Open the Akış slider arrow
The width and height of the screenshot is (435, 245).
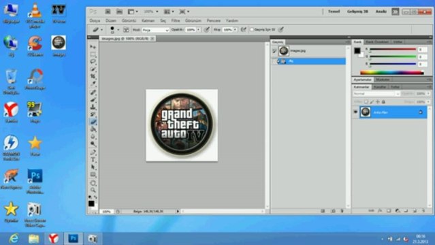(x=236, y=29)
